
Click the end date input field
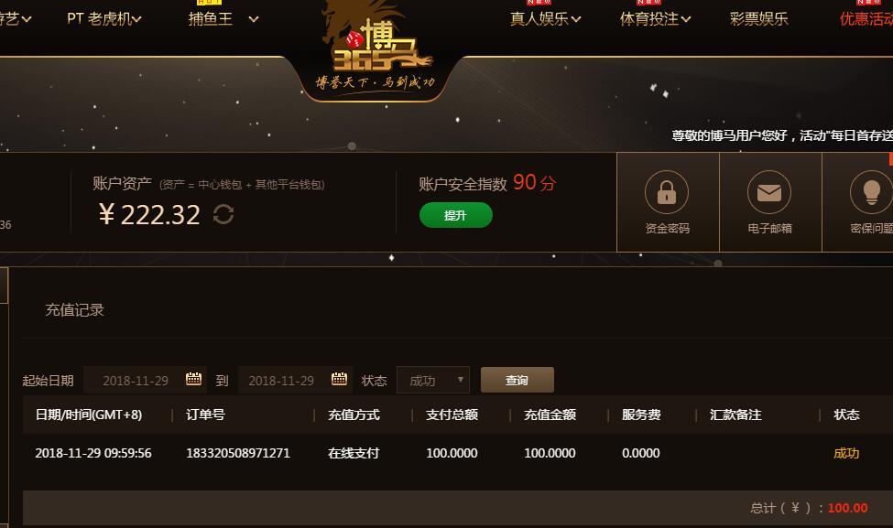pyautogui.click(x=281, y=381)
